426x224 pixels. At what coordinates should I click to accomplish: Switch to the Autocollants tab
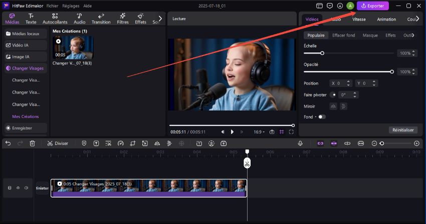[x=55, y=18]
